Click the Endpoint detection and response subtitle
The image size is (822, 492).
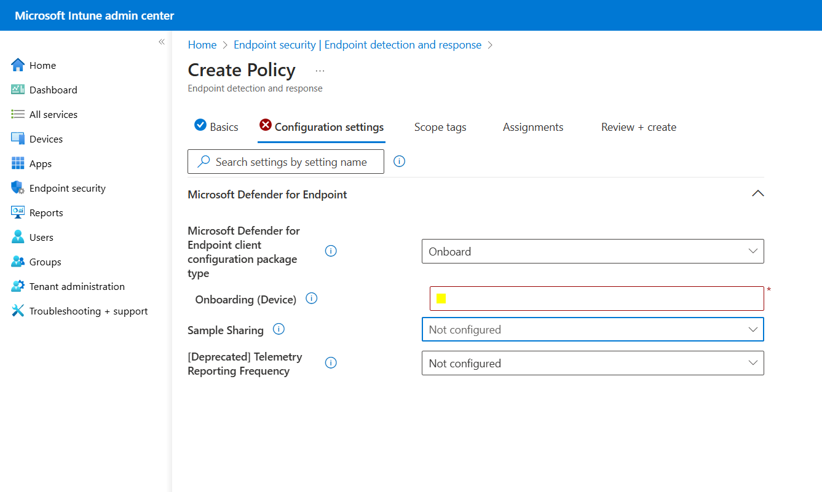[255, 88]
